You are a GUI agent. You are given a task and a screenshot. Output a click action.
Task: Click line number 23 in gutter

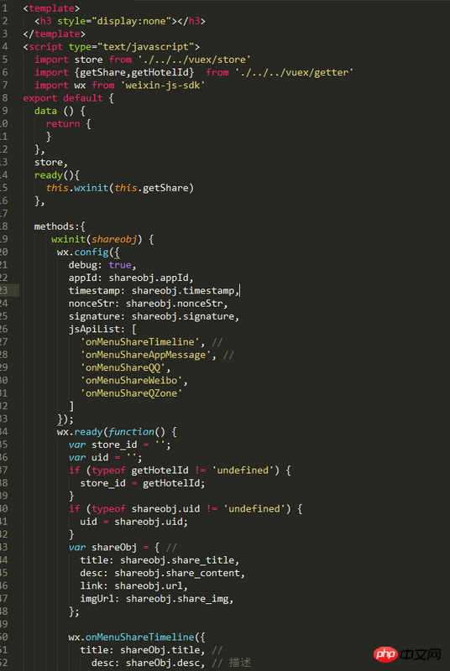click(4, 290)
